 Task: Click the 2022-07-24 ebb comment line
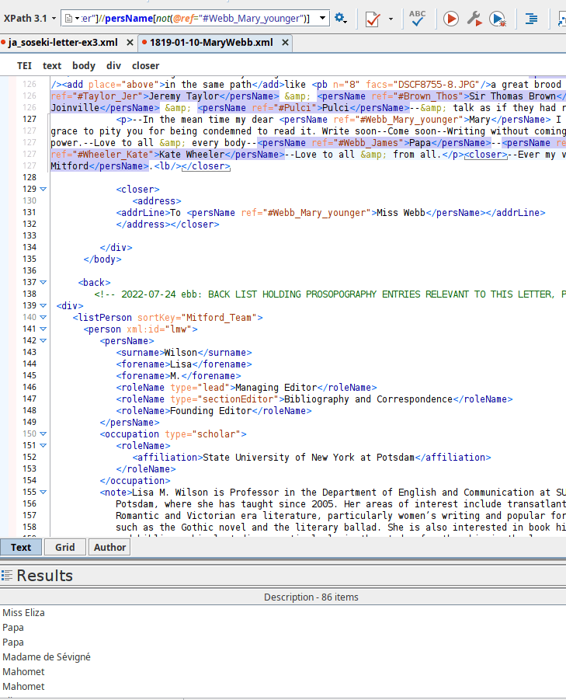click(330, 294)
